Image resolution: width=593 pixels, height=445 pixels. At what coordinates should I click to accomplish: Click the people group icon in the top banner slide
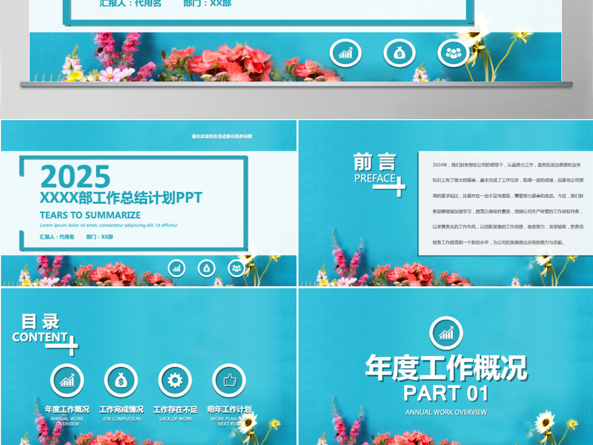453,53
